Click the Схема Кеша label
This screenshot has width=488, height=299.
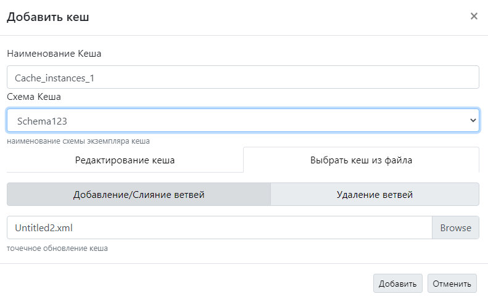click(34, 97)
